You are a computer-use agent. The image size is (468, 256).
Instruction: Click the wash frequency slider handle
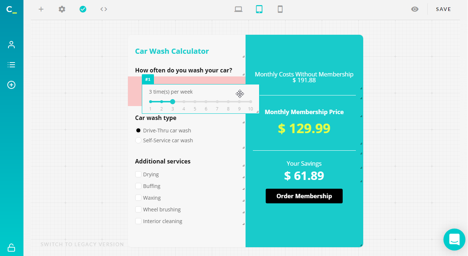click(172, 102)
